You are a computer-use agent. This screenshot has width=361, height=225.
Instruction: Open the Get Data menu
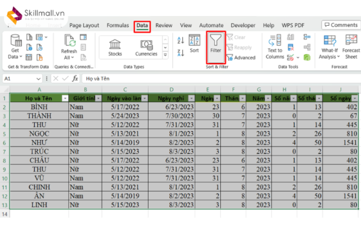[x=15, y=47]
